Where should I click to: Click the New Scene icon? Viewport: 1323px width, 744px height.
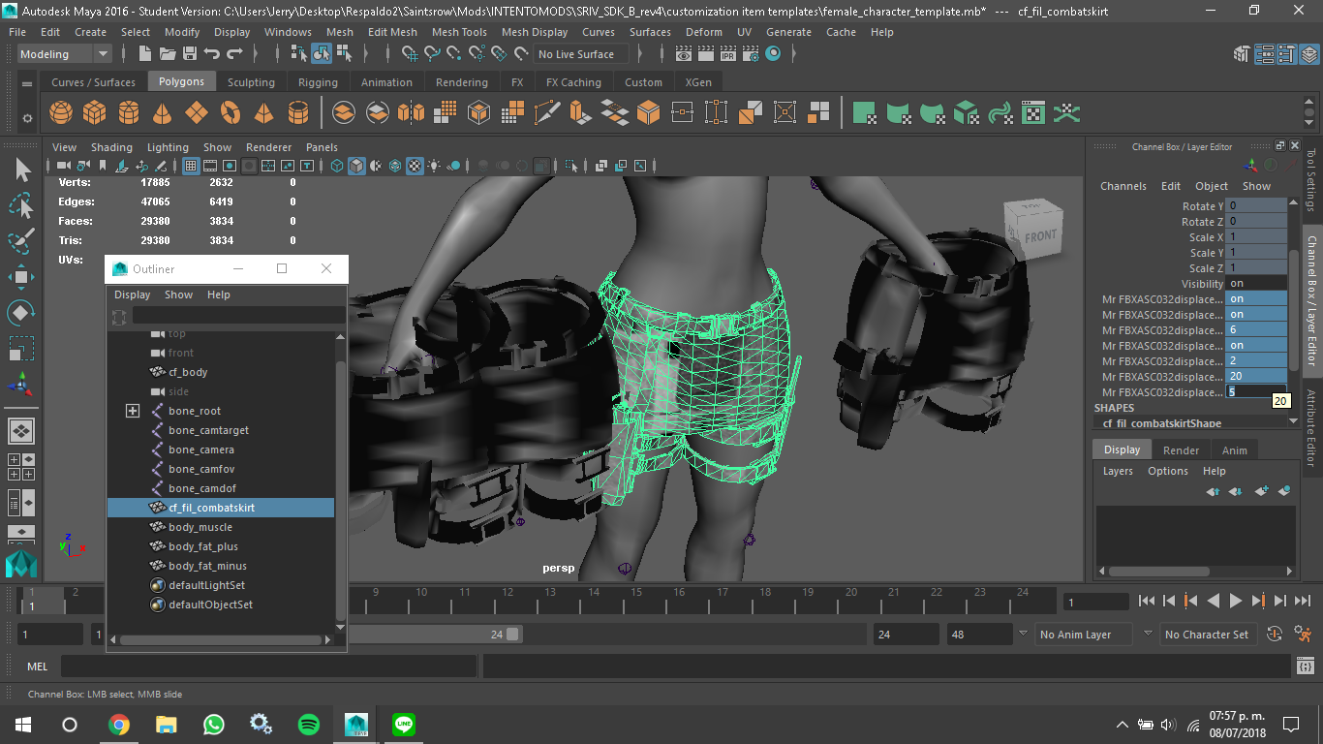[147, 54]
